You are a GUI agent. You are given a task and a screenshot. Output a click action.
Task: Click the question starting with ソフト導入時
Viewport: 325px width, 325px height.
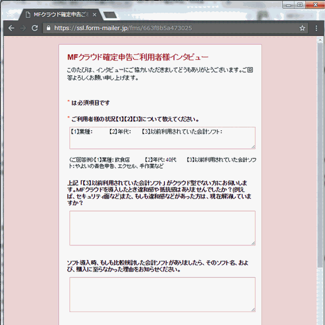[158, 266]
